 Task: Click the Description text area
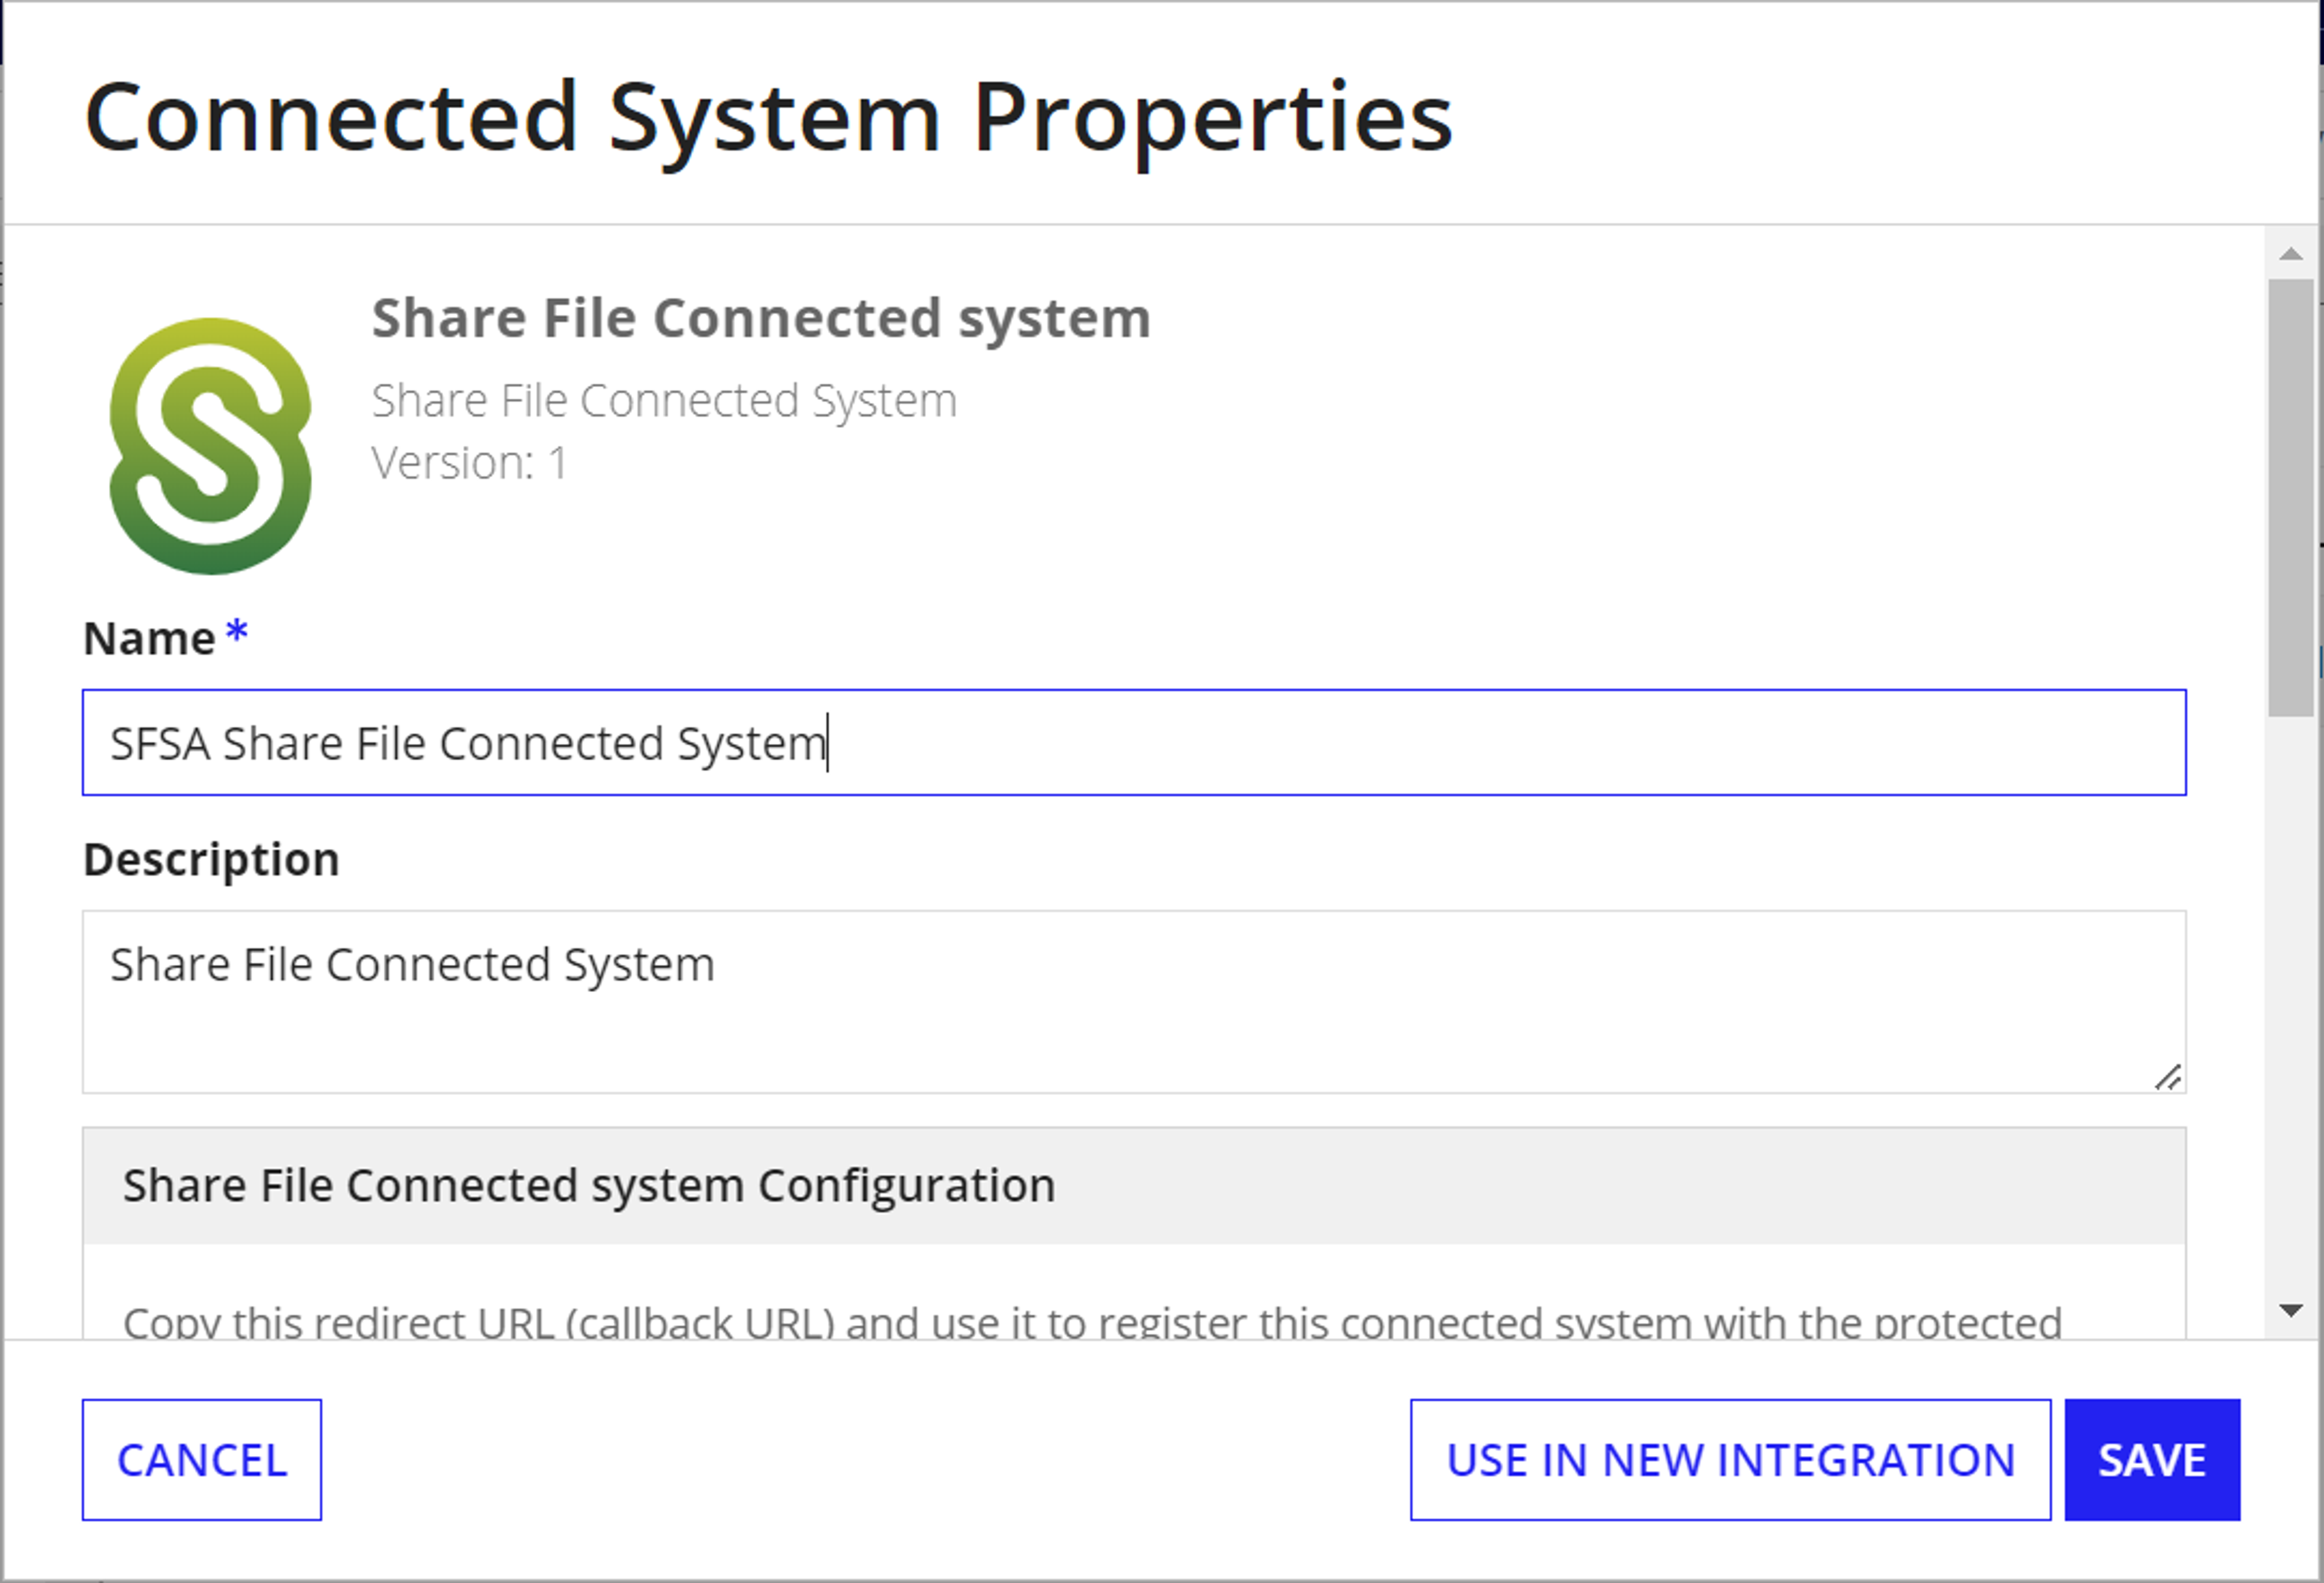click(1134, 1001)
